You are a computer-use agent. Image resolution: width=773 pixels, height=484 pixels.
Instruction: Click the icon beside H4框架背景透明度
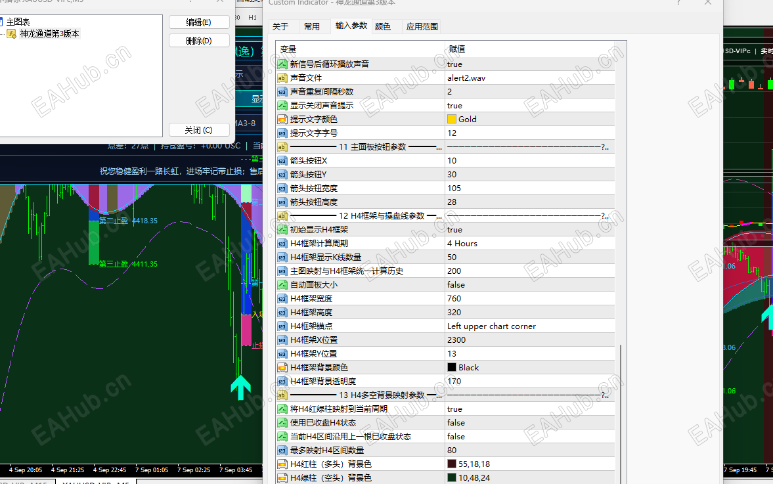(282, 382)
